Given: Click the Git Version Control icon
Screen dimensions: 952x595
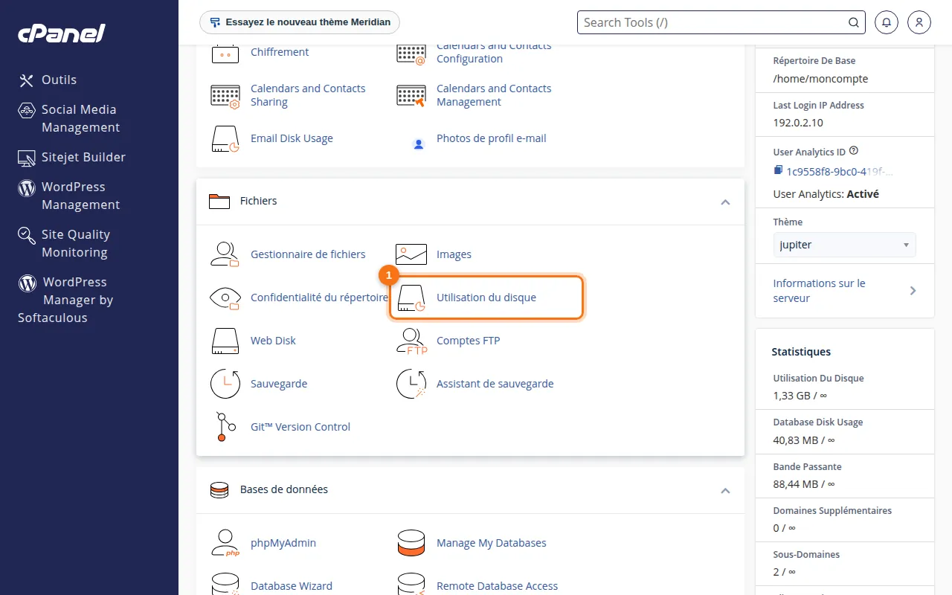Looking at the screenshot, I should [225, 427].
